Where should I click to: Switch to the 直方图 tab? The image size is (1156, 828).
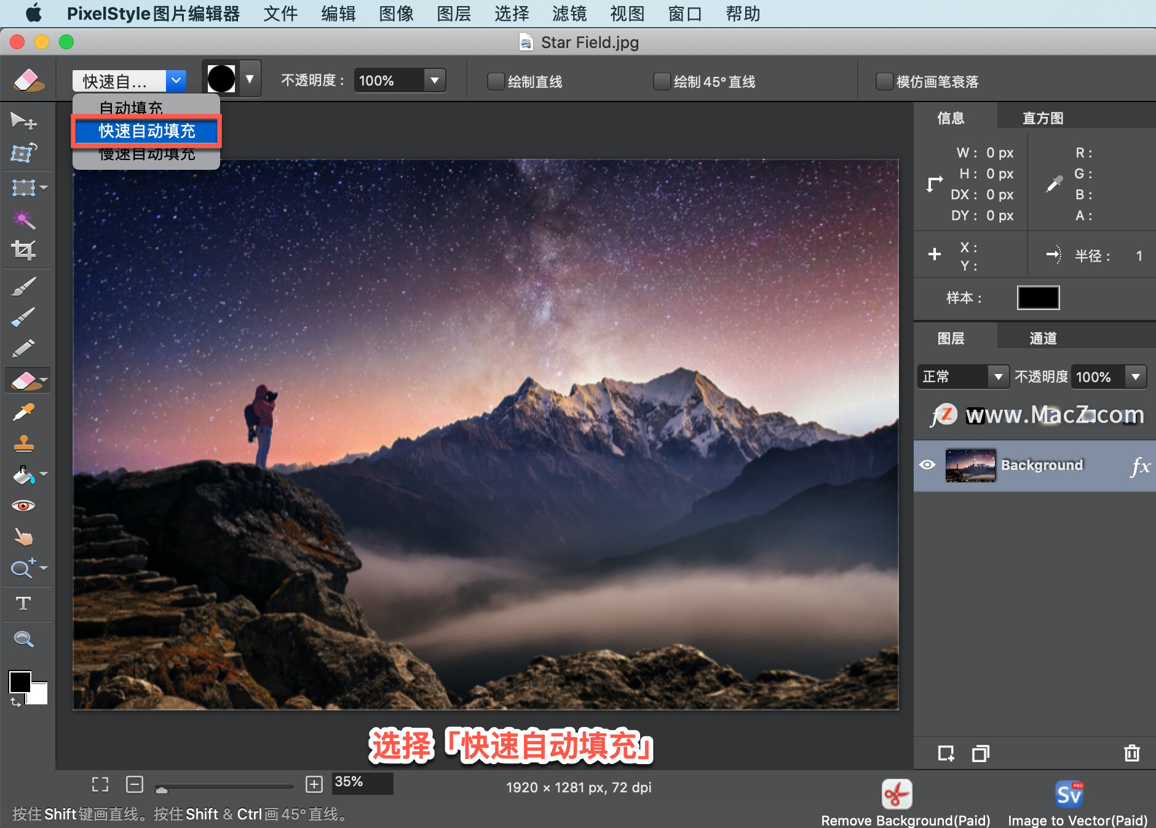pos(1043,118)
